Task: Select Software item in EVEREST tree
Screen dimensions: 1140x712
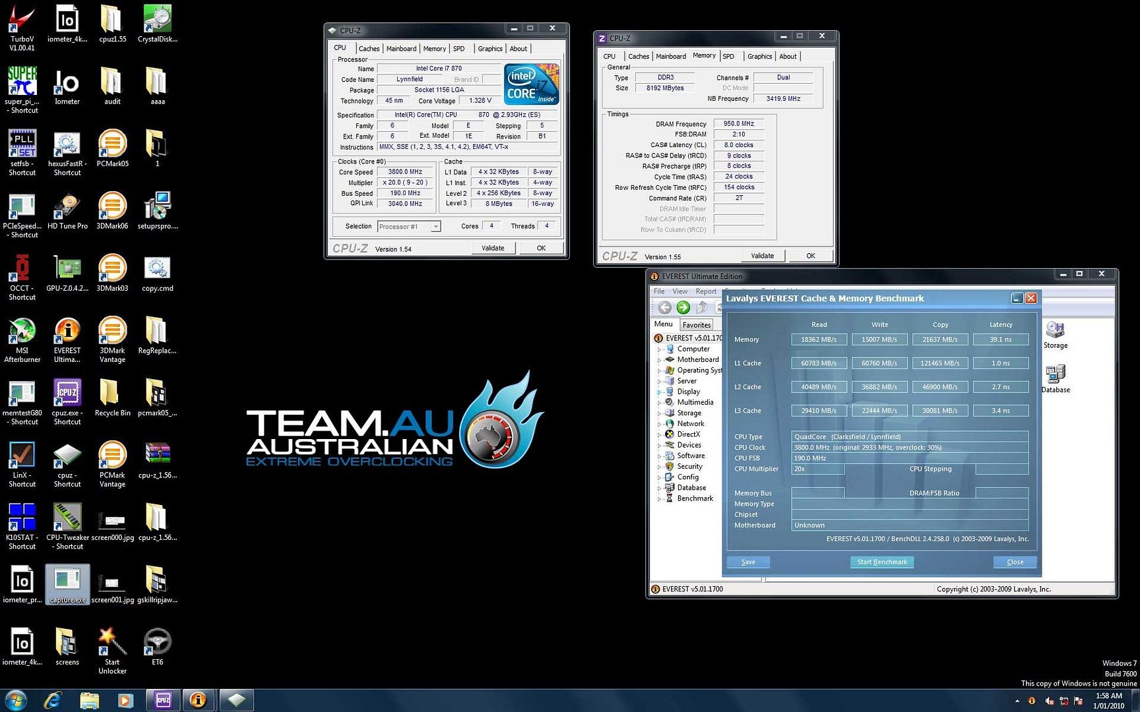Action: click(691, 456)
